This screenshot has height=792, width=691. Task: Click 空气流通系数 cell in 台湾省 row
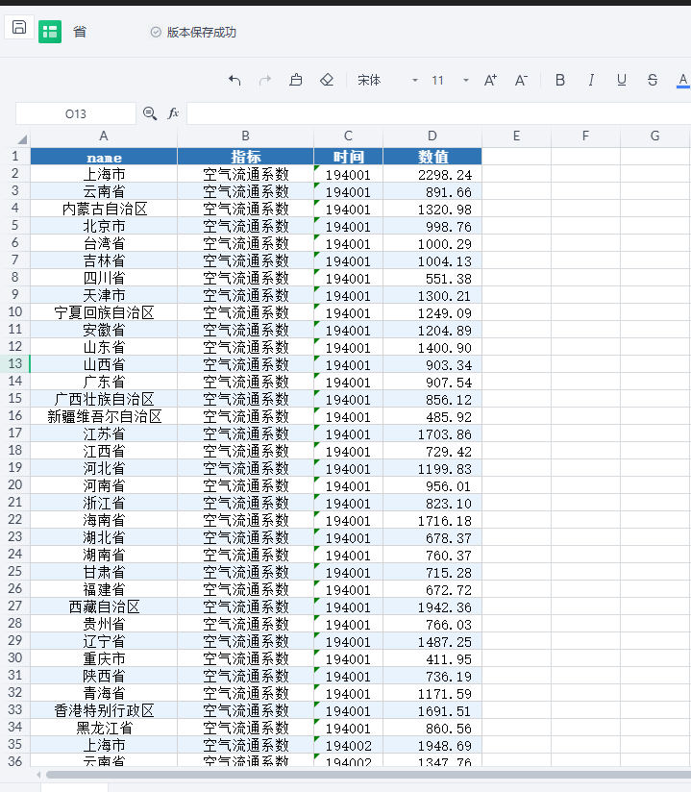(x=245, y=243)
